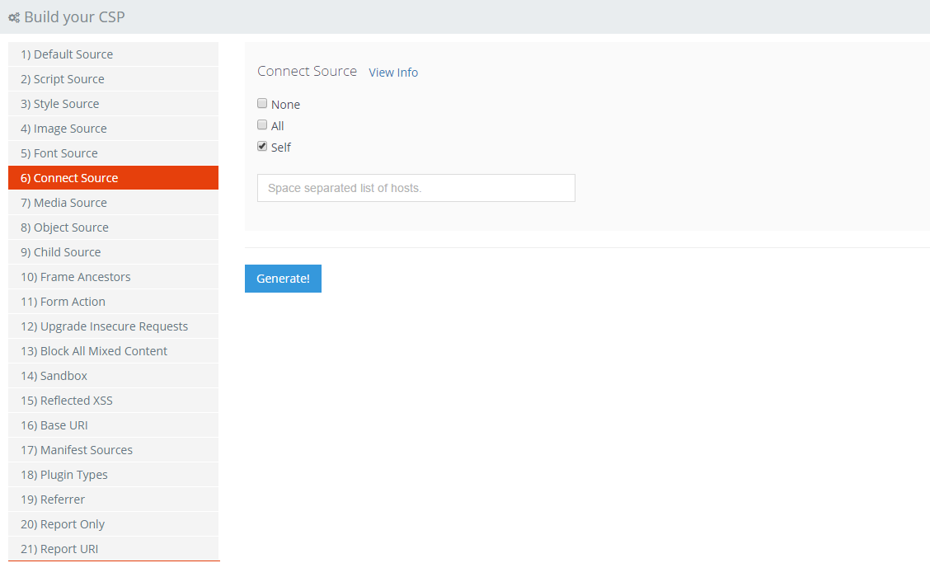Screen dimensions: 930x577
Task: Focus the space separated hosts input field
Action: [416, 188]
